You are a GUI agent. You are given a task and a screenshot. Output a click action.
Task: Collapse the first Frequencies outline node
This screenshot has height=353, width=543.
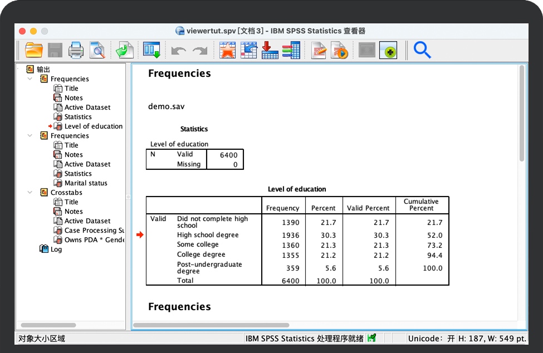click(30, 79)
